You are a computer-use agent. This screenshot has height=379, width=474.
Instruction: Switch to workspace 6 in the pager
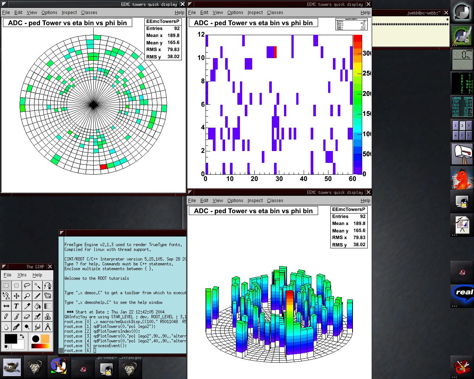[x=469, y=136]
